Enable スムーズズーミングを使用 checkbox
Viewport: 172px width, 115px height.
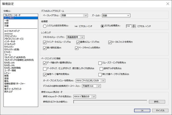click(x=100, y=63)
